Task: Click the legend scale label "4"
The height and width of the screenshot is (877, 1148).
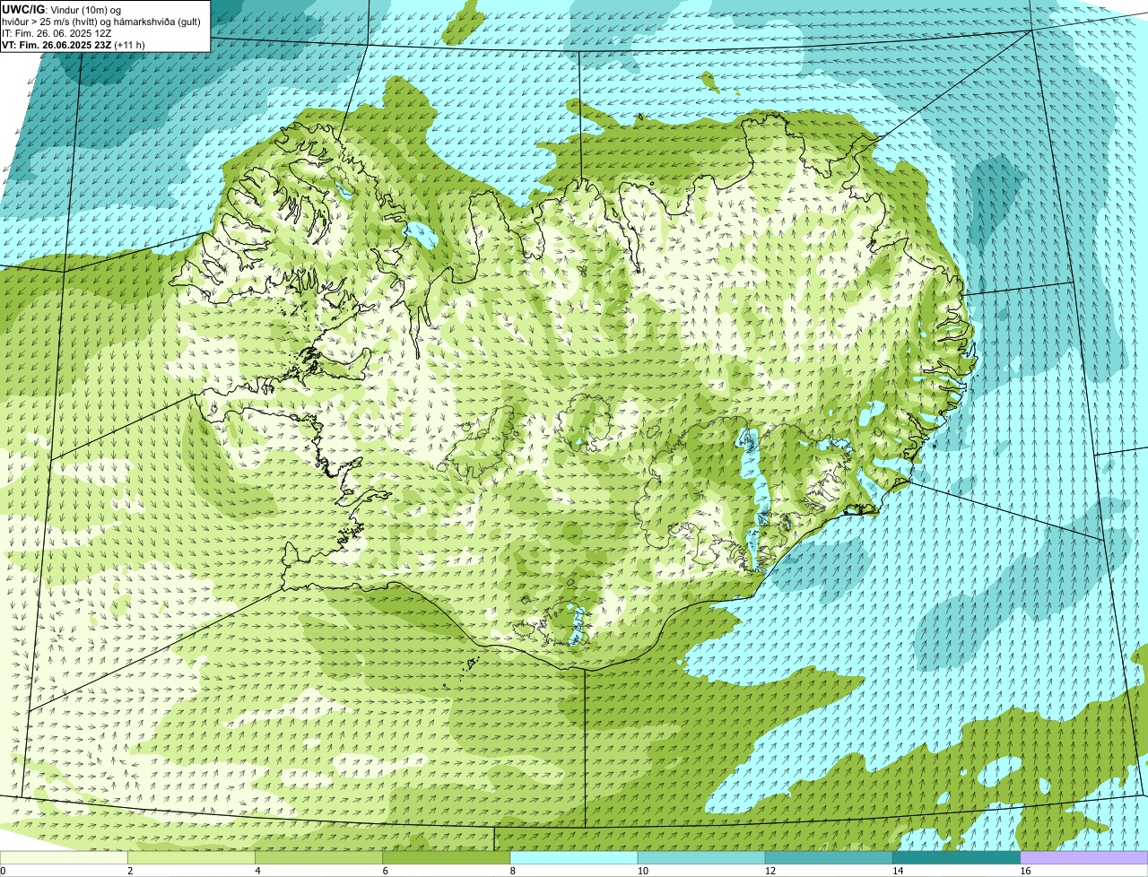Action: click(x=257, y=871)
